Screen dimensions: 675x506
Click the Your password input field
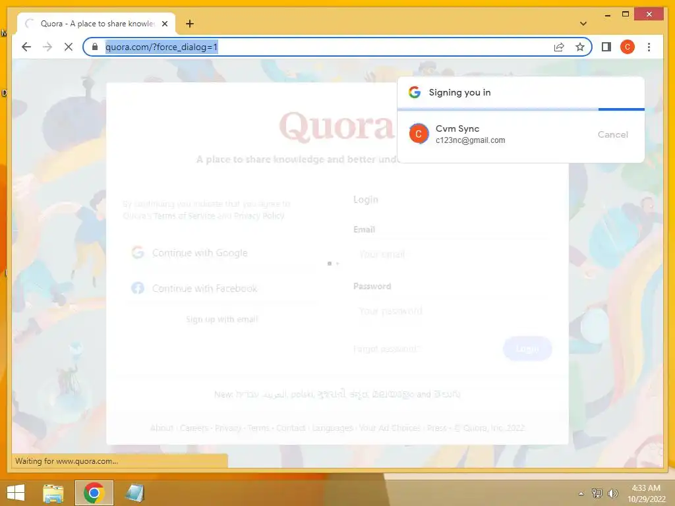click(452, 311)
